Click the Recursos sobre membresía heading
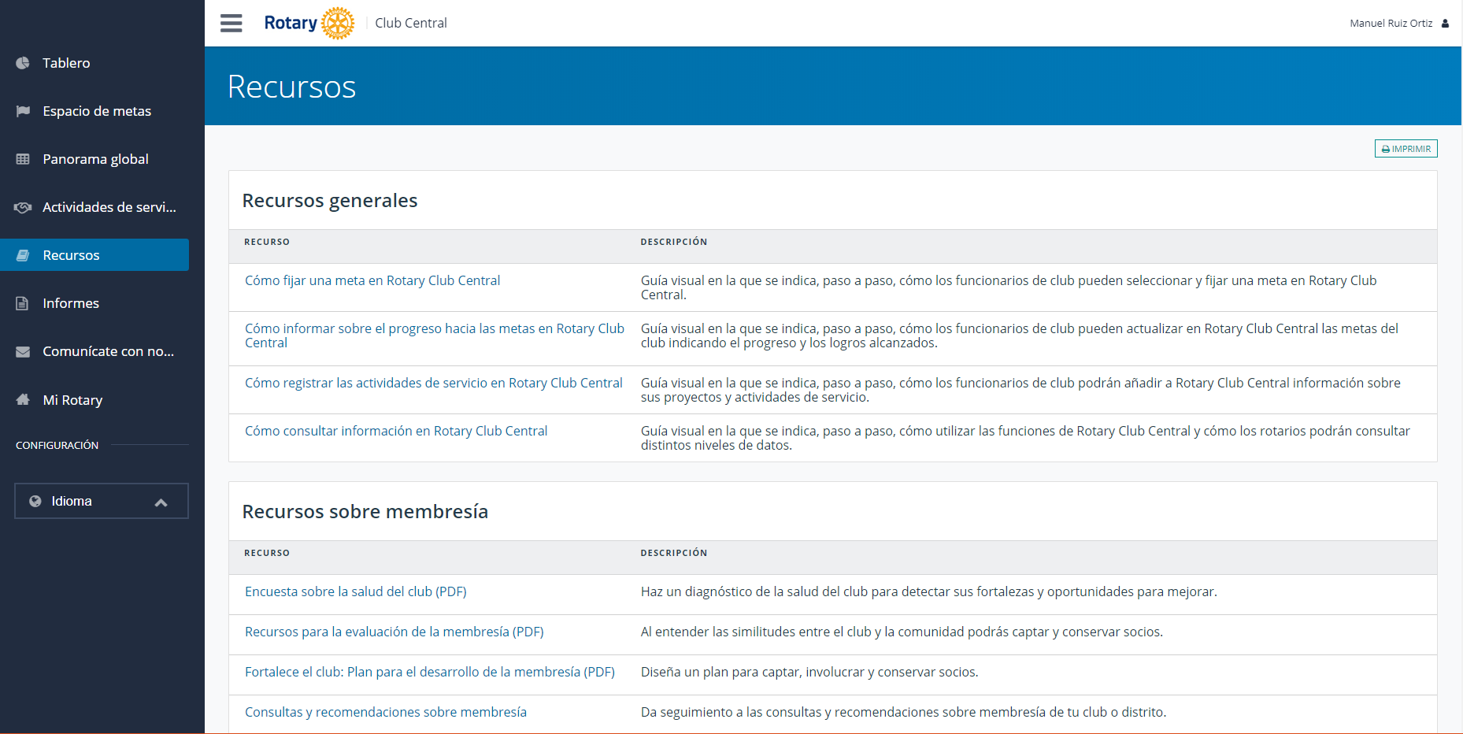 tap(365, 512)
